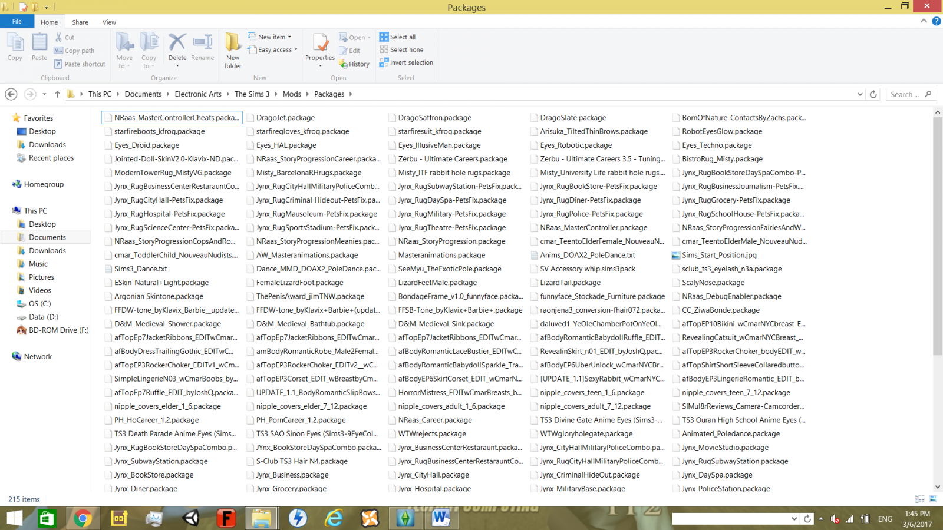Click Paste shortcut in the ribbon

[x=80, y=64]
